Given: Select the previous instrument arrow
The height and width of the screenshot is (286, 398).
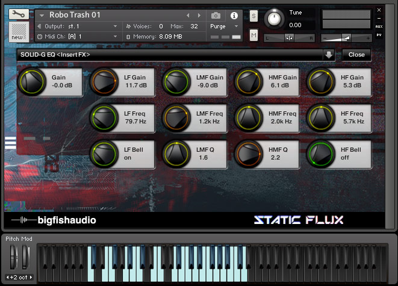Looking at the screenshot, I should coord(188,16).
